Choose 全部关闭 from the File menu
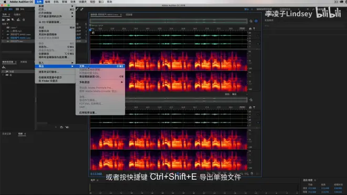 55,31
